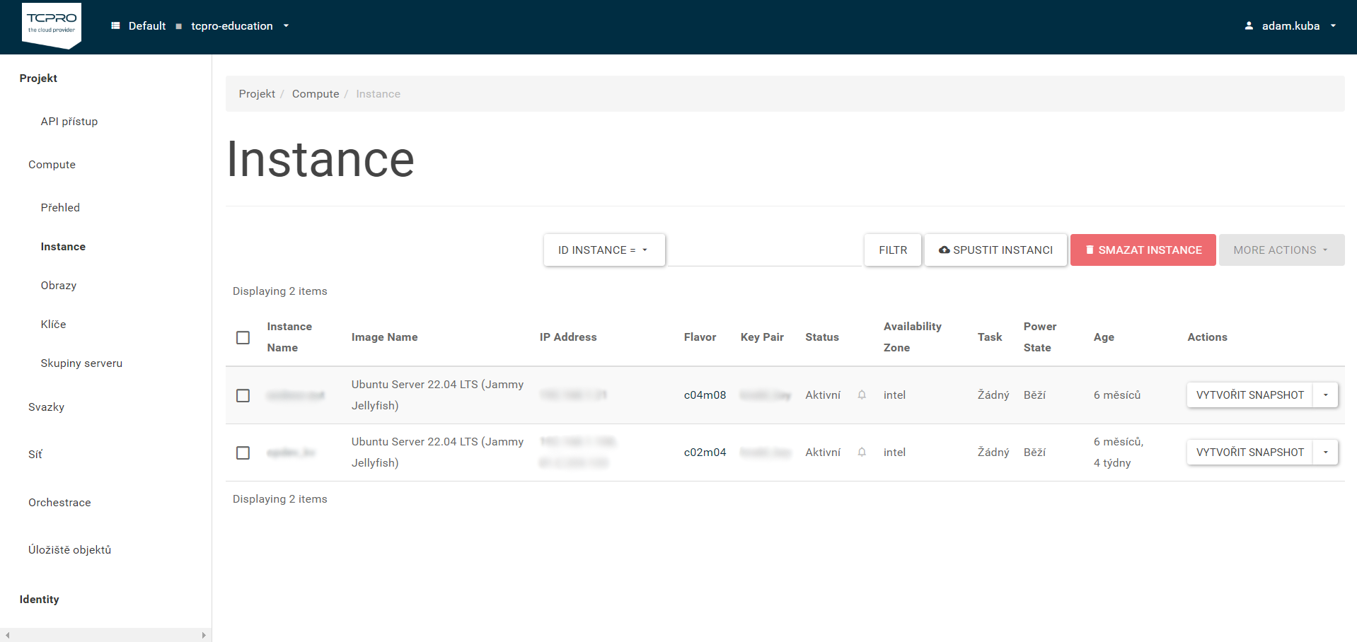Screen dimensions: 1357x642
Task: Expand the MORE ACTIONS dropdown
Action: click(1281, 250)
